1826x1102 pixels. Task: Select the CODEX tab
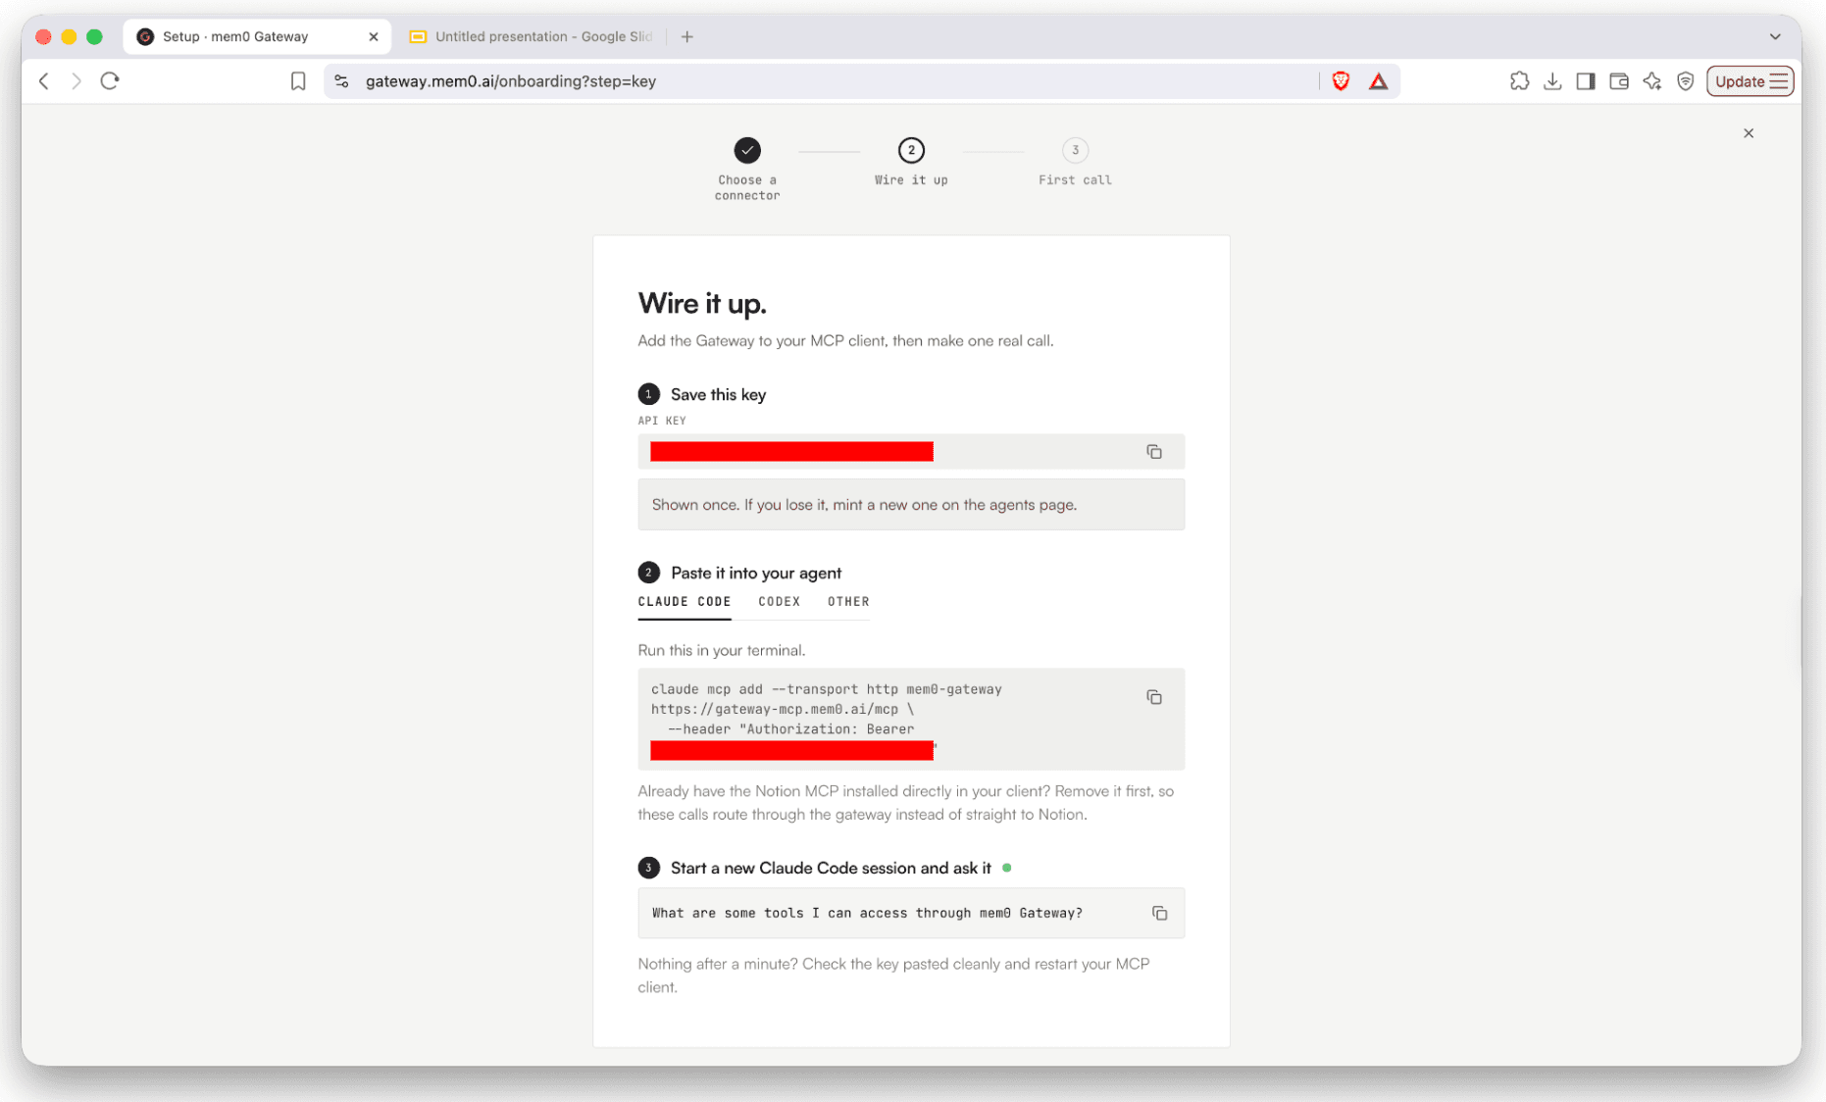click(779, 602)
